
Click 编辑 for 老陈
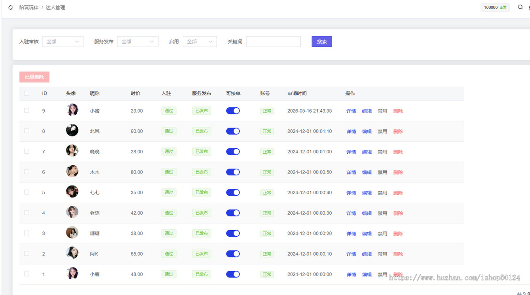coord(367,213)
